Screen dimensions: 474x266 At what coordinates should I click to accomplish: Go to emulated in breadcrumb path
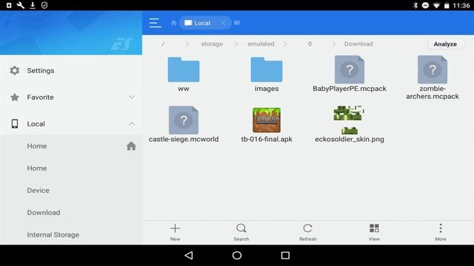point(261,44)
